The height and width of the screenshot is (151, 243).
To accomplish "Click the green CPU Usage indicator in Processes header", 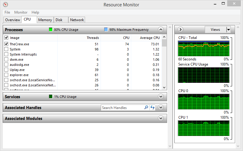I will (x=51, y=30).
